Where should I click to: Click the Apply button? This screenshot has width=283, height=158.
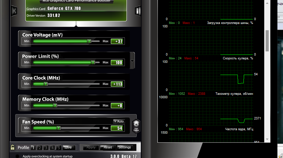[x=91, y=147]
